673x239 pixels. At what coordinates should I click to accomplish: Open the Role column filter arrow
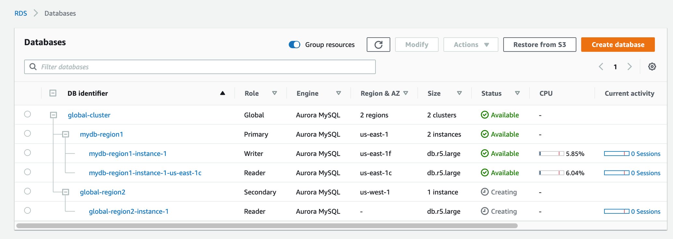coord(274,93)
